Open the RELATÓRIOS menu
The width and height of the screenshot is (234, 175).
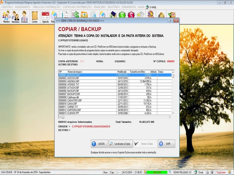114,7
